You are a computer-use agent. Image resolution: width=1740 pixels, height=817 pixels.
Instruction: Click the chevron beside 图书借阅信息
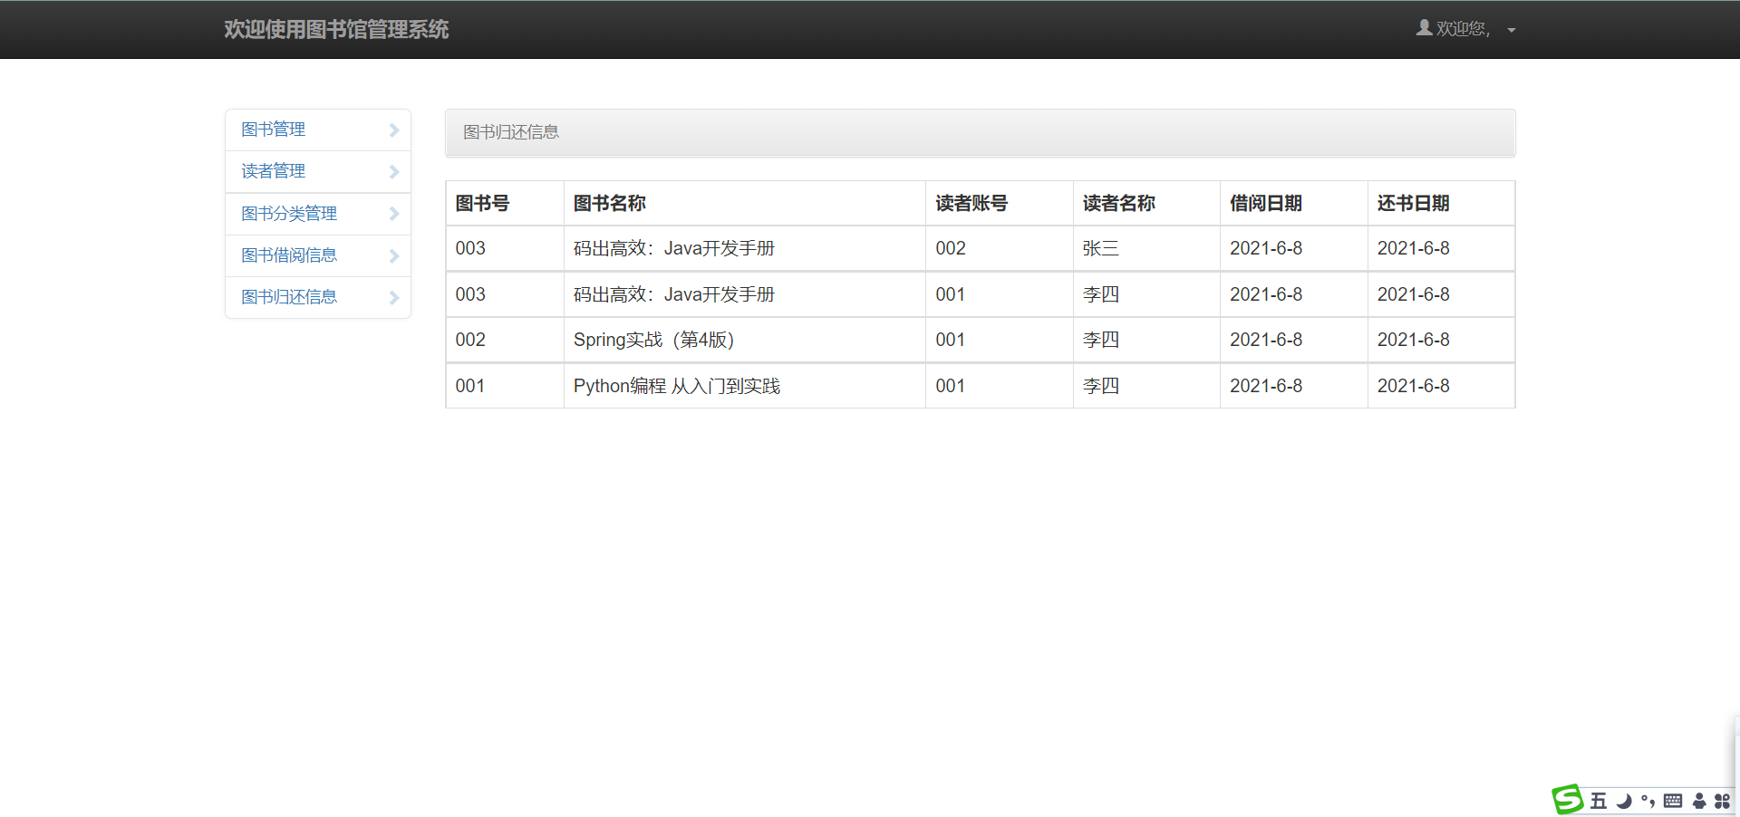pos(394,256)
